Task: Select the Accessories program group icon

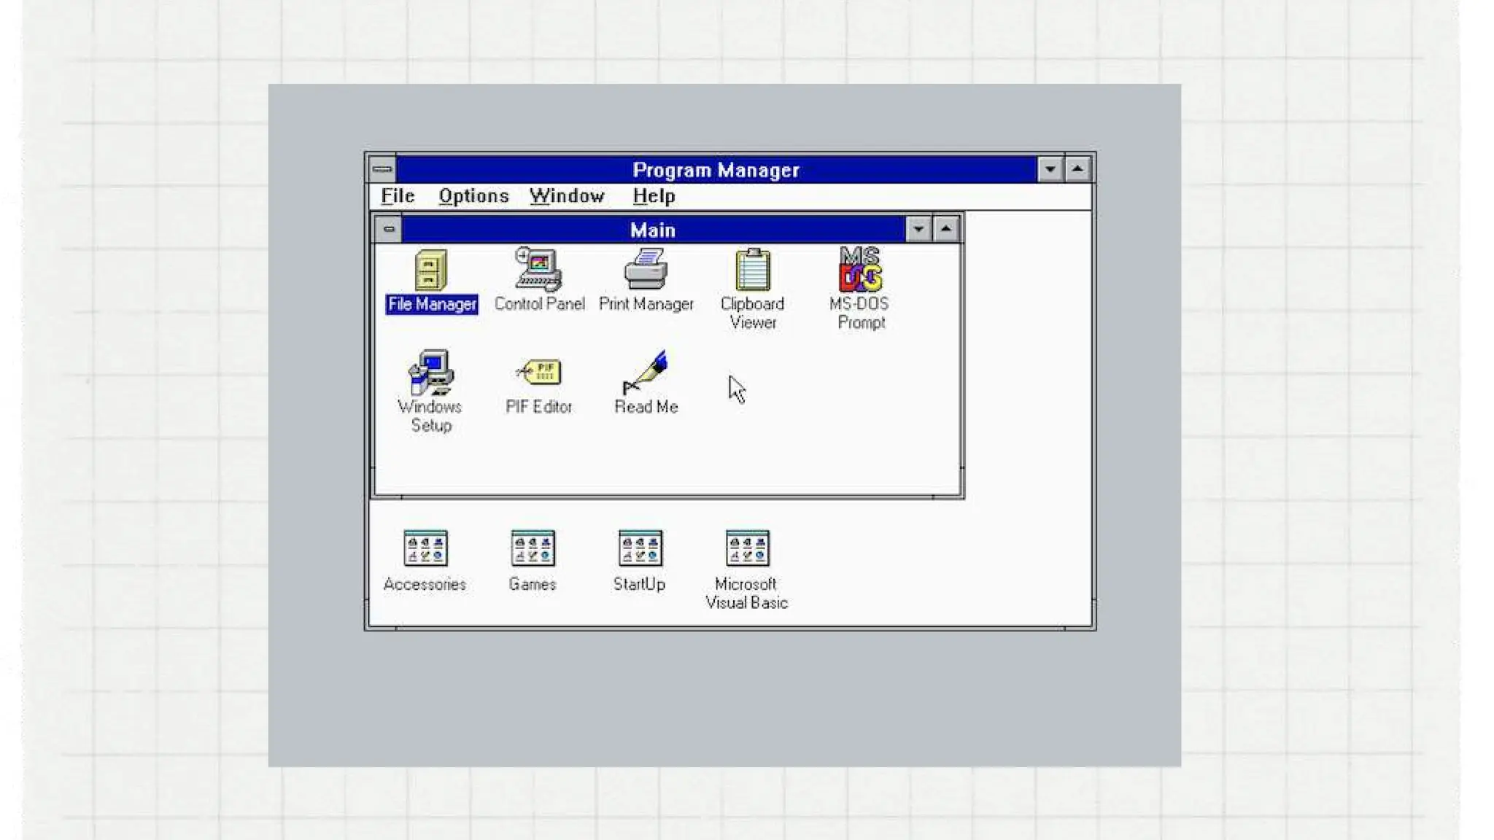Action: point(425,548)
